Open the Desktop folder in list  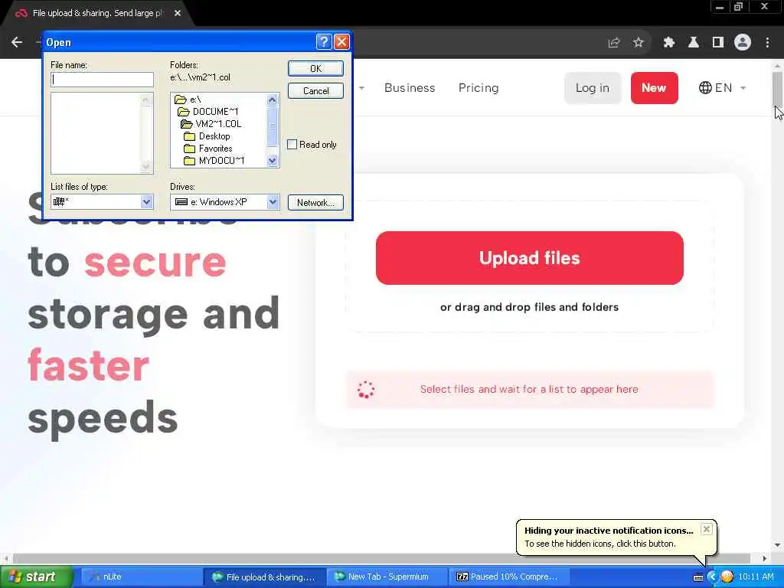click(207, 136)
